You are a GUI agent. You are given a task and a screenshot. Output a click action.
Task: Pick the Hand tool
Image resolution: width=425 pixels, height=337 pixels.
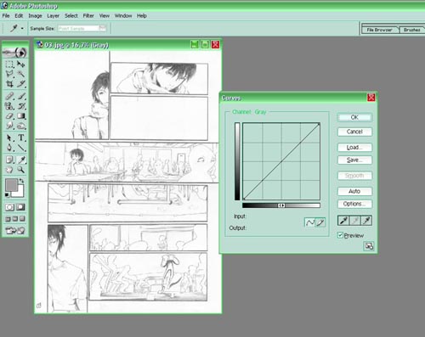tap(9, 170)
